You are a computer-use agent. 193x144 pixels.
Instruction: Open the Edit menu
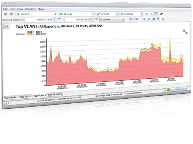pos(12,9)
